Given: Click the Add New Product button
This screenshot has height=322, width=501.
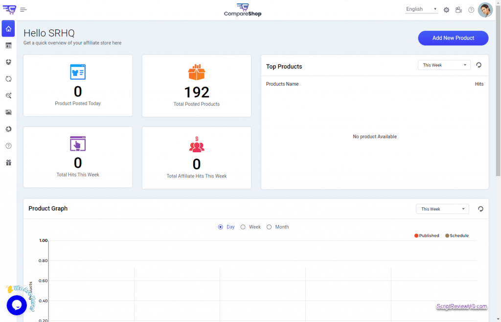Looking at the screenshot, I should (453, 38).
